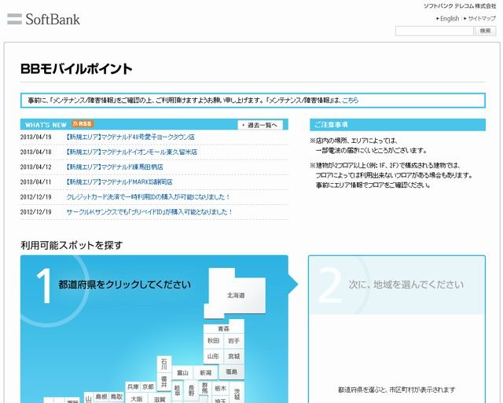Click 次に、地域を選んでください step text
The image size is (503, 403).
(406, 284)
